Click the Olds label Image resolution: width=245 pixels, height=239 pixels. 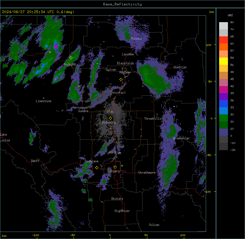(x=110, y=112)
